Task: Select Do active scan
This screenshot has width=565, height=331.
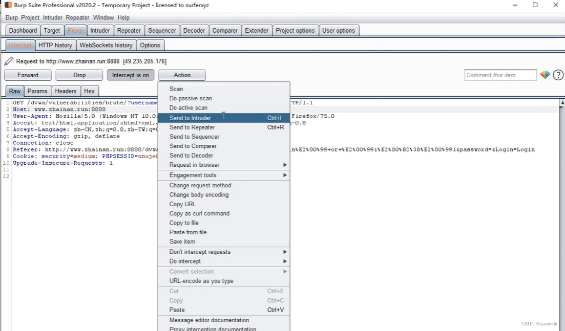Action: 224,107
